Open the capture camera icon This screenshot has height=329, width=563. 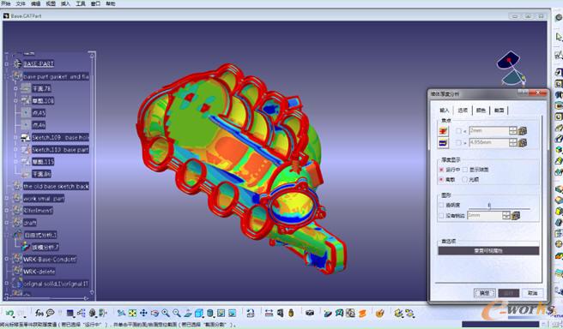tap(310, 314)
